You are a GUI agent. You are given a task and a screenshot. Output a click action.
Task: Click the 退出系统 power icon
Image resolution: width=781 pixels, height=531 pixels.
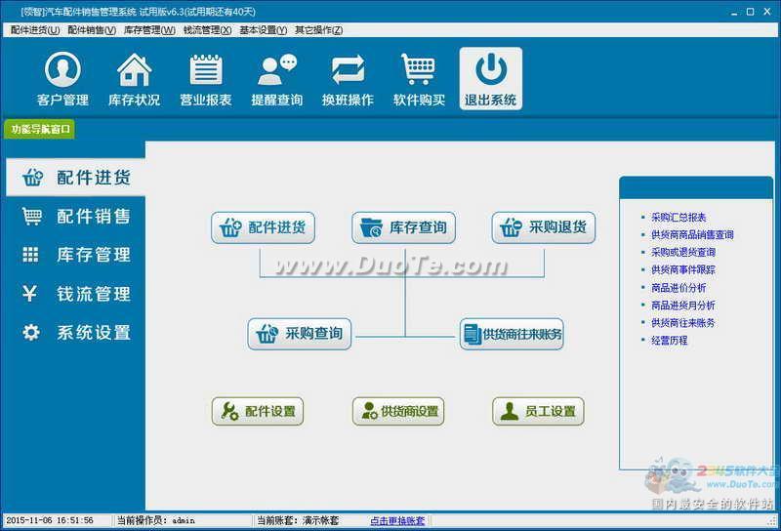click(x=491, y=79)
